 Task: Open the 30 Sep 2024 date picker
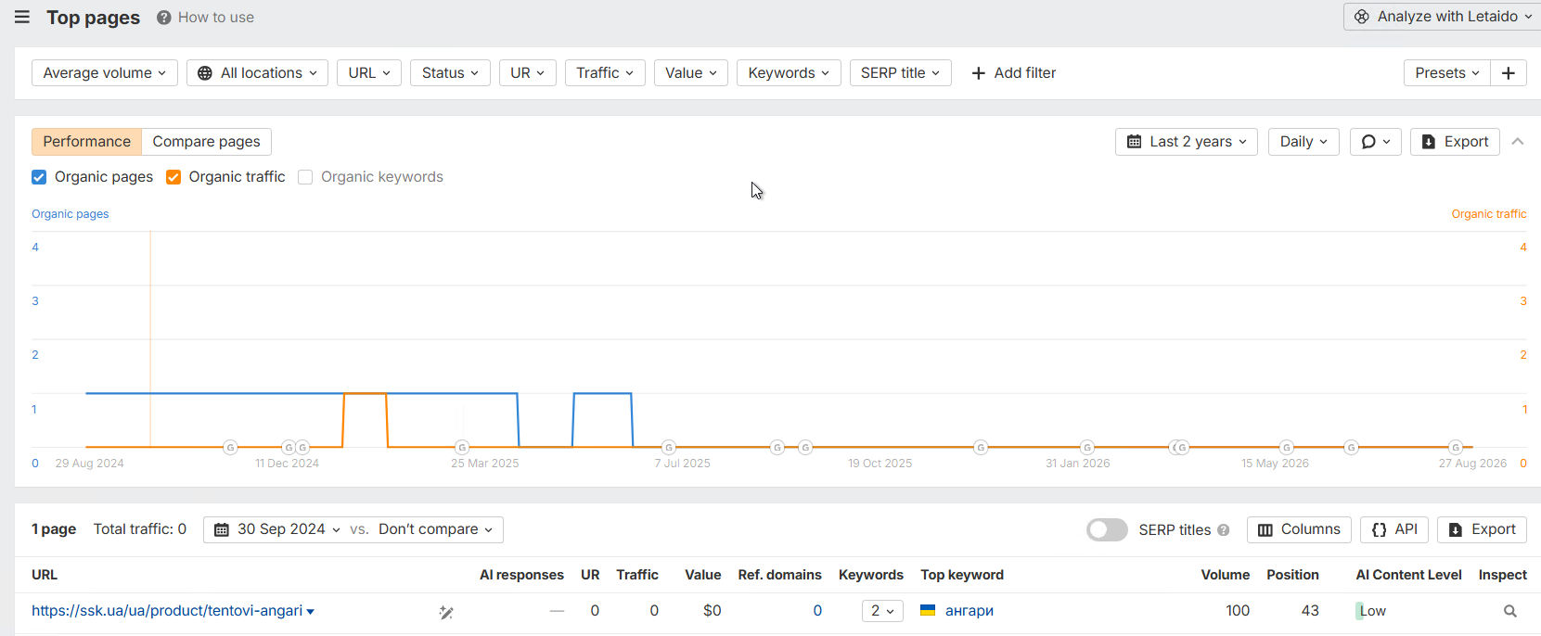(277, 529)
